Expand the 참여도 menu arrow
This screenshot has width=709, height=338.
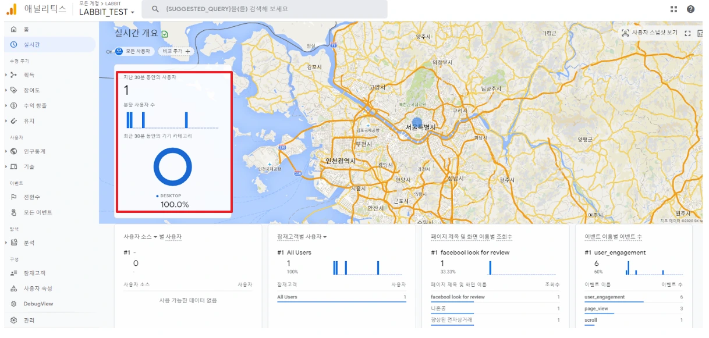point(5,90)
